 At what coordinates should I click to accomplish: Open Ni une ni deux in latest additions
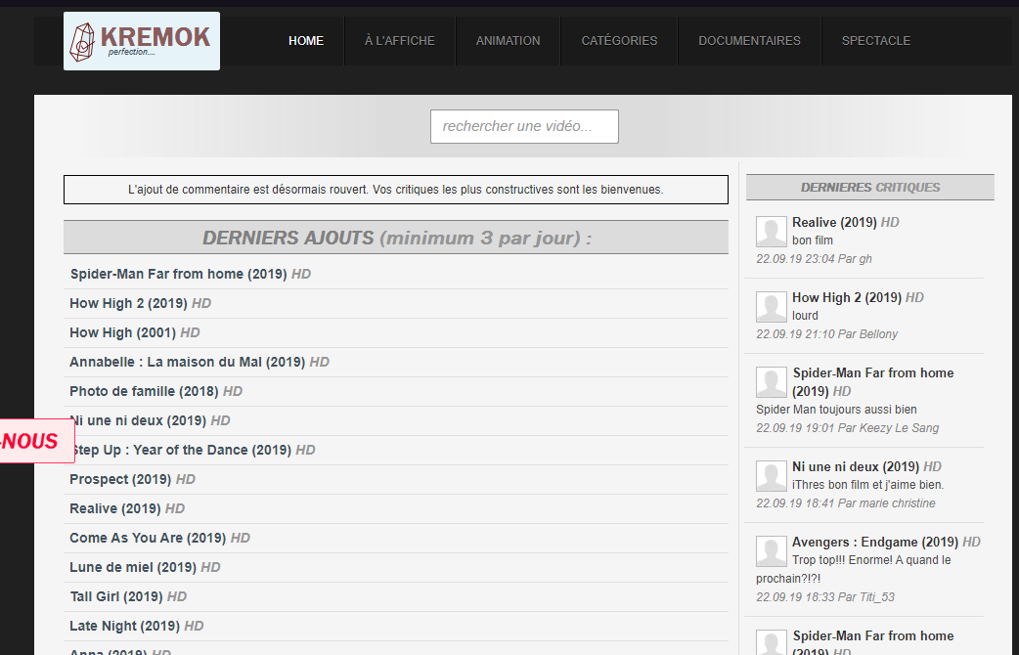153,420
